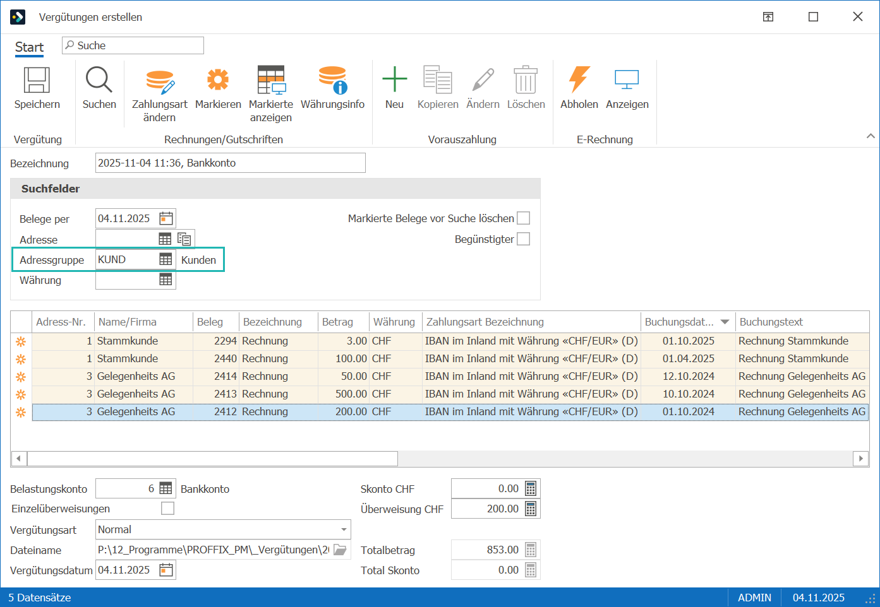
Task: Click the Suchen magnifier icon
Action: point(99,80)
